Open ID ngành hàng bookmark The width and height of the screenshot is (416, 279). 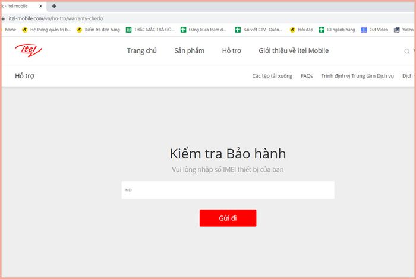(x=337, y=30)
